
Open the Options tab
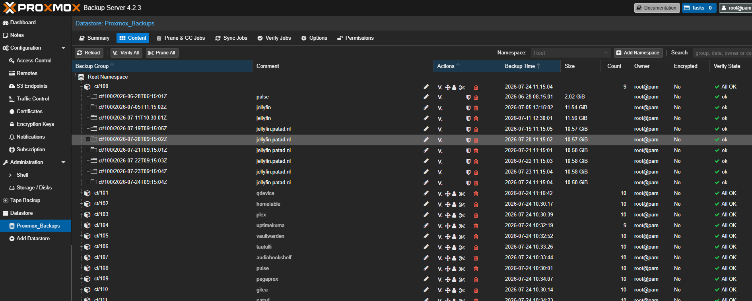click(314, 38)
